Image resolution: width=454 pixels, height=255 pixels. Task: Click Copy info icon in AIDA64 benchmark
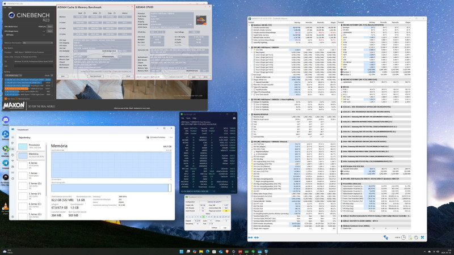pyautogui.click(x=115, y=13)
